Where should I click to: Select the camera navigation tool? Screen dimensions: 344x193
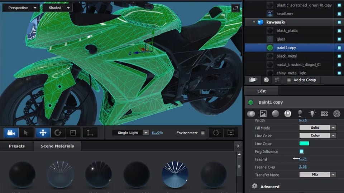point(11,133)
